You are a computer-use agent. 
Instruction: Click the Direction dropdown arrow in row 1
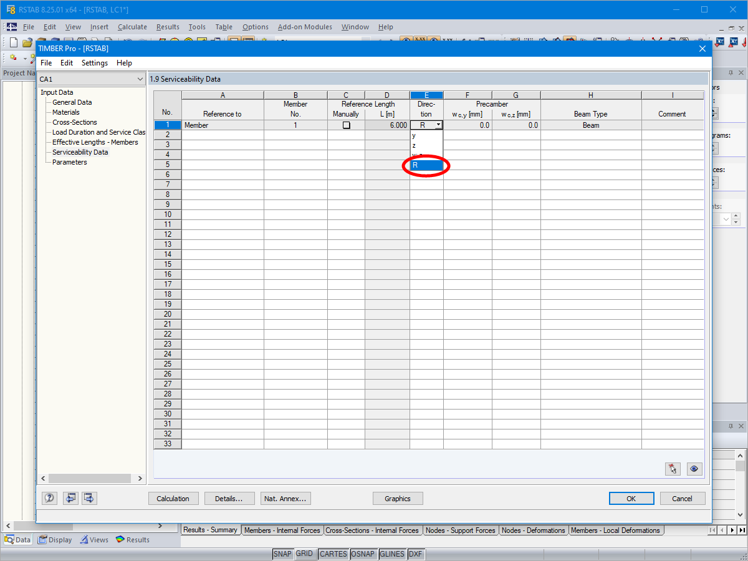coord(438,125)
